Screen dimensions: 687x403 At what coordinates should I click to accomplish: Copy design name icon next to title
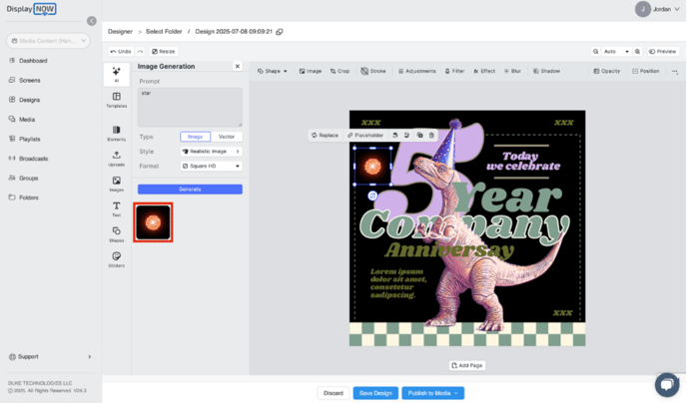[x=280, y=32]
